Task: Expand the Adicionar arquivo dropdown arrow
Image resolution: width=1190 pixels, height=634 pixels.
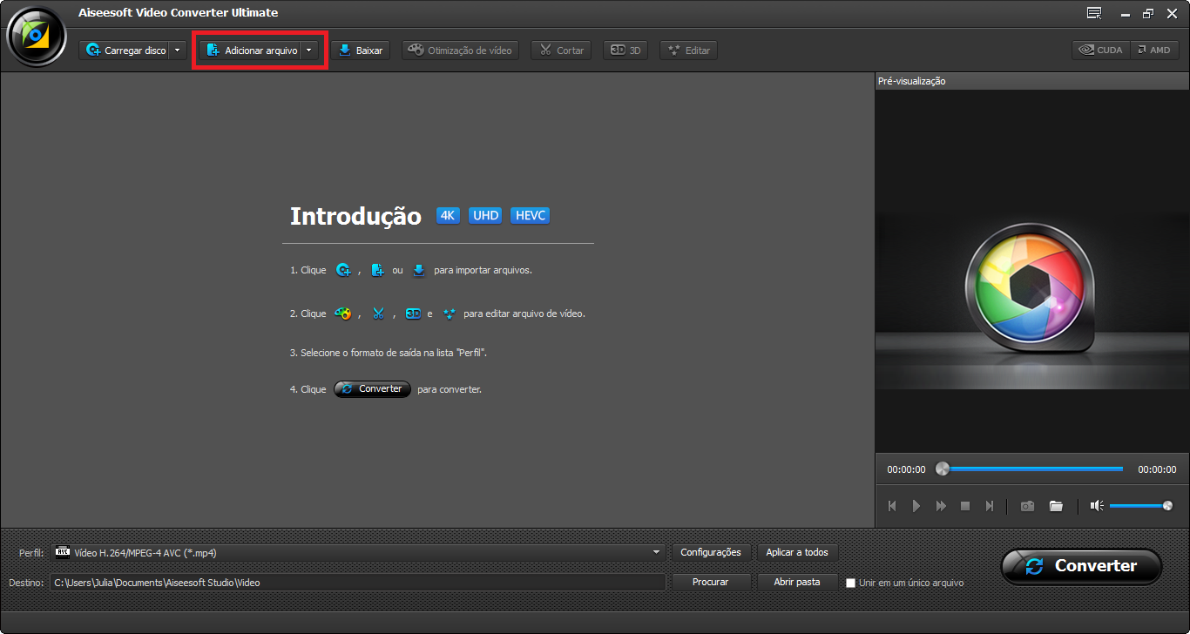Action: (309, 50)
